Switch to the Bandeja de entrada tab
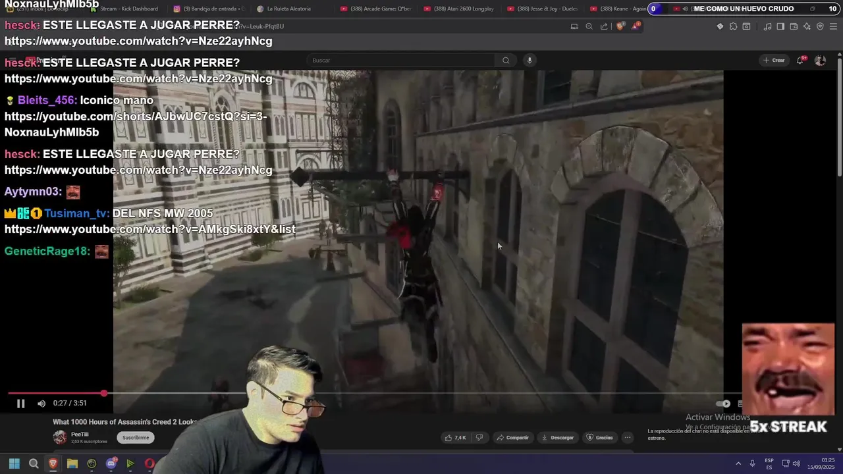Image resolution: width=843 pixels, height=474 pixels. click(x=209, y=9)
